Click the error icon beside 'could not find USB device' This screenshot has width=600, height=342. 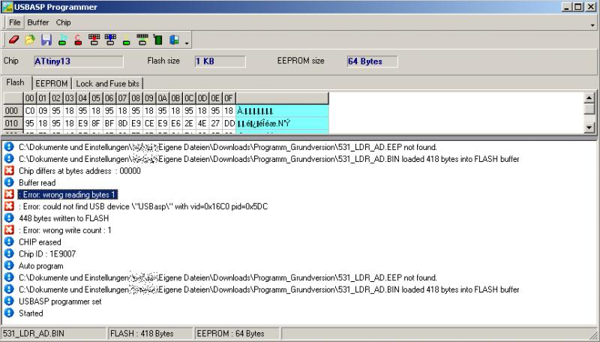click(x=9, y=206)
